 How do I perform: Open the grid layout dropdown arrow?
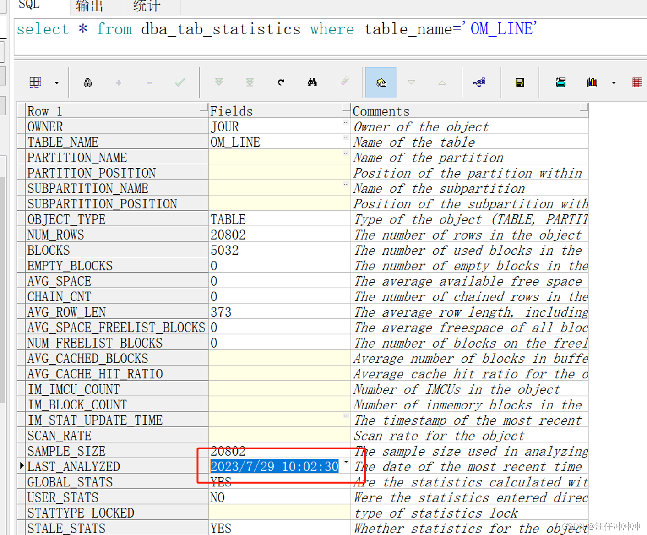click(x=56, y=82)
